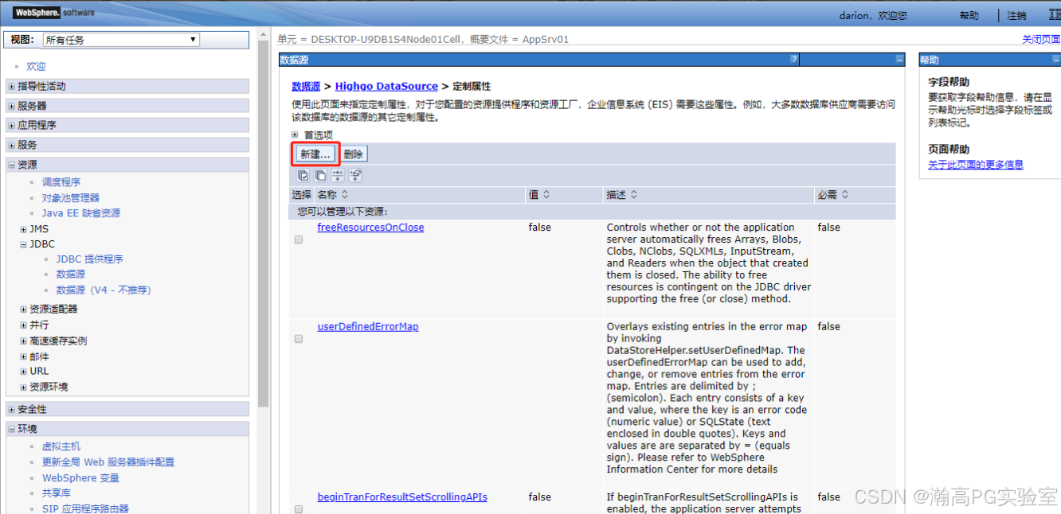The width and height of the screenshot is (1061, 514).
Task: Open the freeResourcesOnClose property link
Action: tap(370, 228)
